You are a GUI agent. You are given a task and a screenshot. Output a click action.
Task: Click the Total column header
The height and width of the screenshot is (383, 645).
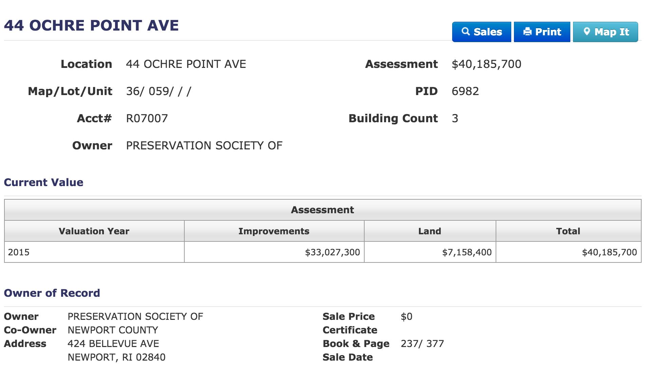coord(568,231)
